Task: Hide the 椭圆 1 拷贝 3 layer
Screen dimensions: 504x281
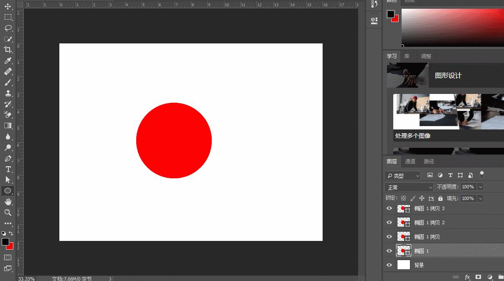Action: click(389, 208)
